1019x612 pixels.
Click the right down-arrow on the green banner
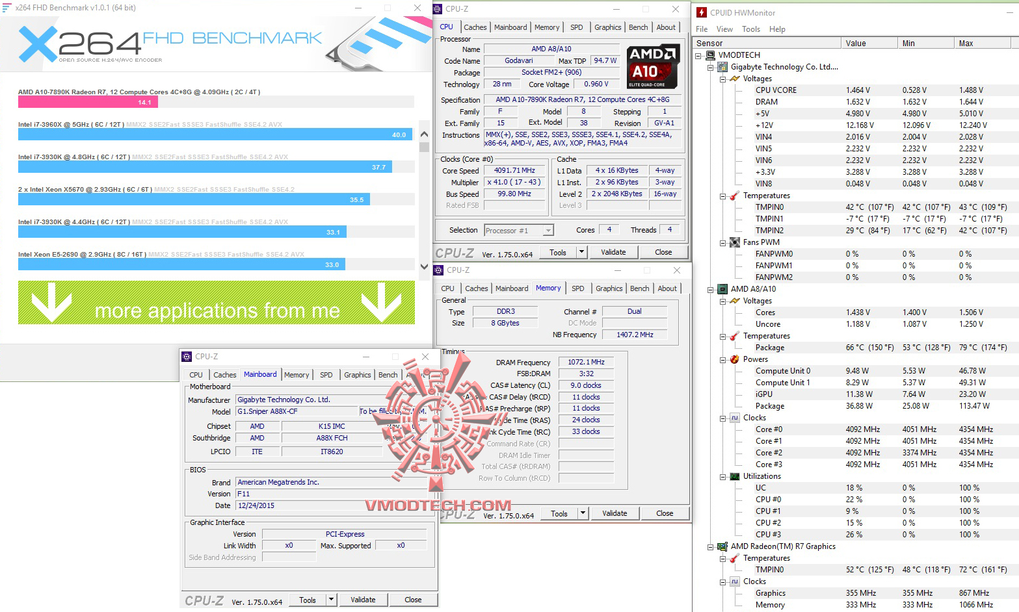coord(381,302)
